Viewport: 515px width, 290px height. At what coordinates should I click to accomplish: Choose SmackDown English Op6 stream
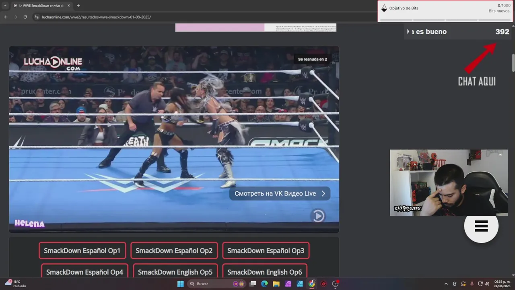[265, 272]
